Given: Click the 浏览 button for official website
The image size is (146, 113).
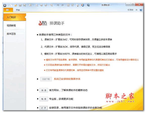Looking at the screenshot, I should click(x=44, y=90).
